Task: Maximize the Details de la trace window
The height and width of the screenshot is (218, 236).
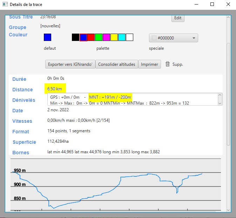Action: coord(212,5)
